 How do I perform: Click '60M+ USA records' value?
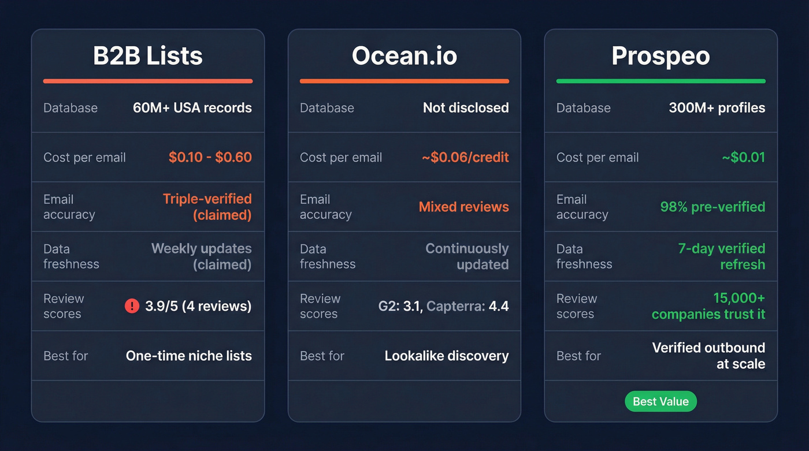pos(192,108)
